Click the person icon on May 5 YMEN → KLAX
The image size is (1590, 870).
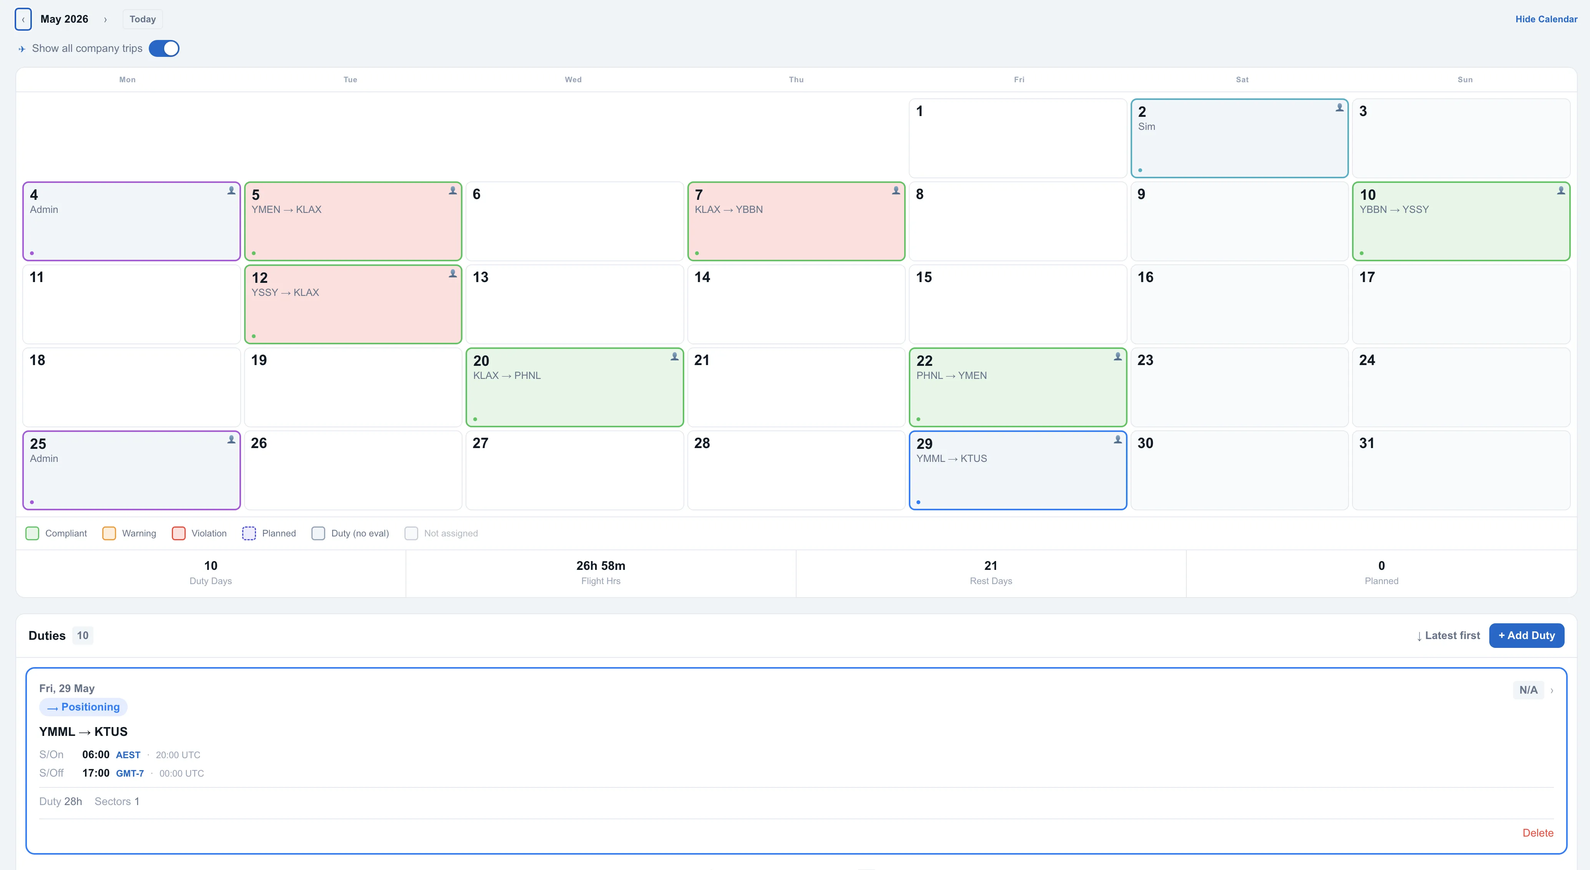click(452, 191)
